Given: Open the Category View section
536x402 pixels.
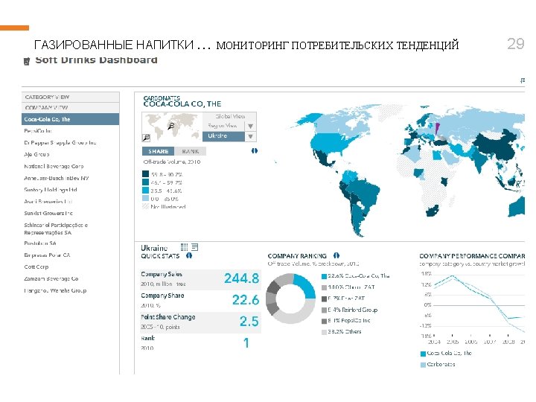Looking at the screenshot, I should point(71,97).
